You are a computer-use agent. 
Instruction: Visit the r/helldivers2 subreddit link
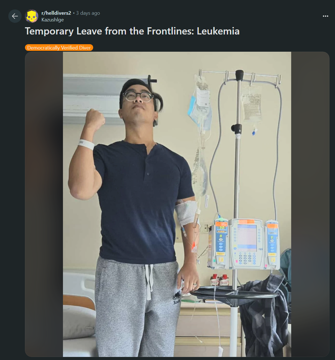click(56, 13)
